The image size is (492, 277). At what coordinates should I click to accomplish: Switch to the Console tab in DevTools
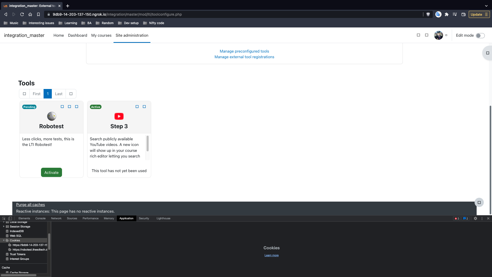click(40, 219)
